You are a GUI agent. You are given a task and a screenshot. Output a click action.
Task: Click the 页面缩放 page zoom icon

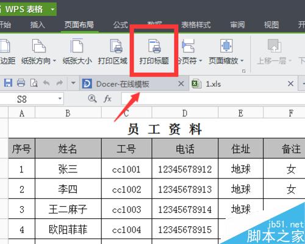(226, 46)
